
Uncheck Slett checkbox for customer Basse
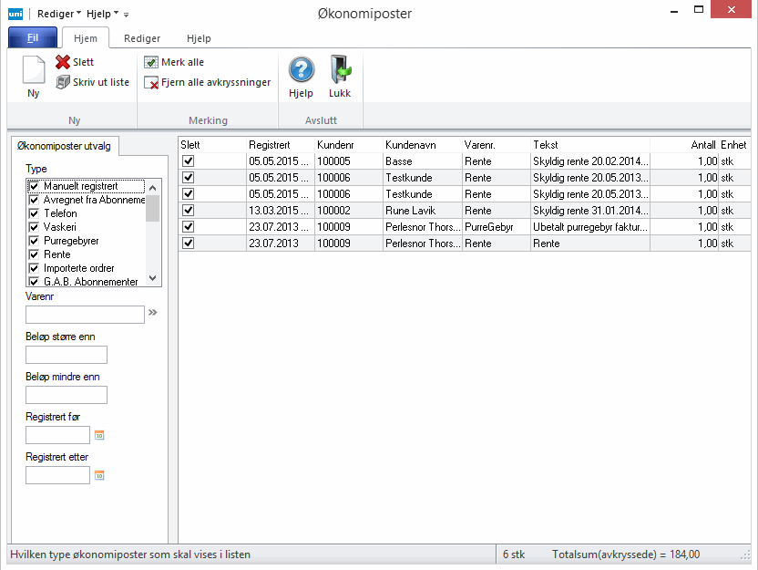pyautogui.click(x=189, y=161)
